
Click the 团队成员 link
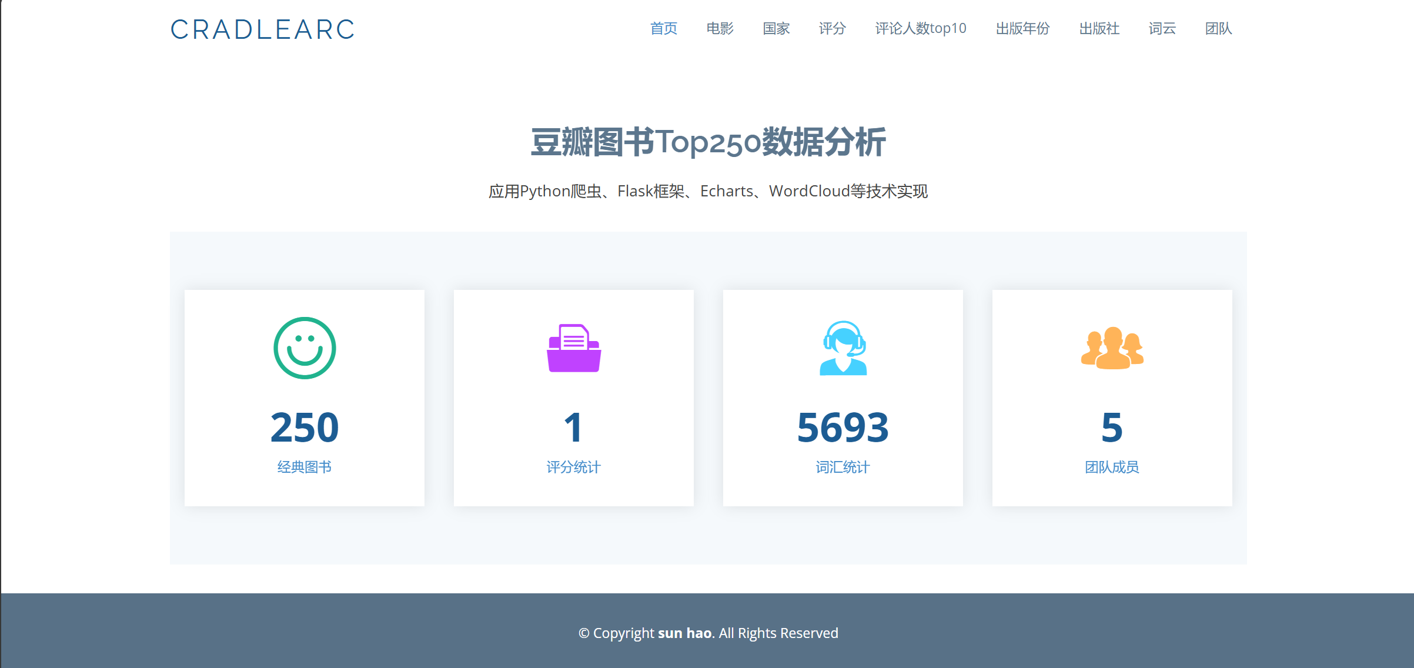pyautogui.click(x=1112, y=467)
